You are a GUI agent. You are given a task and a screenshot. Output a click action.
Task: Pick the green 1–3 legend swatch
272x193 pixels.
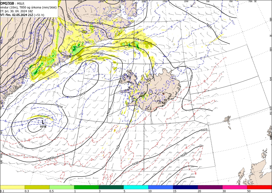click(86, 187)
